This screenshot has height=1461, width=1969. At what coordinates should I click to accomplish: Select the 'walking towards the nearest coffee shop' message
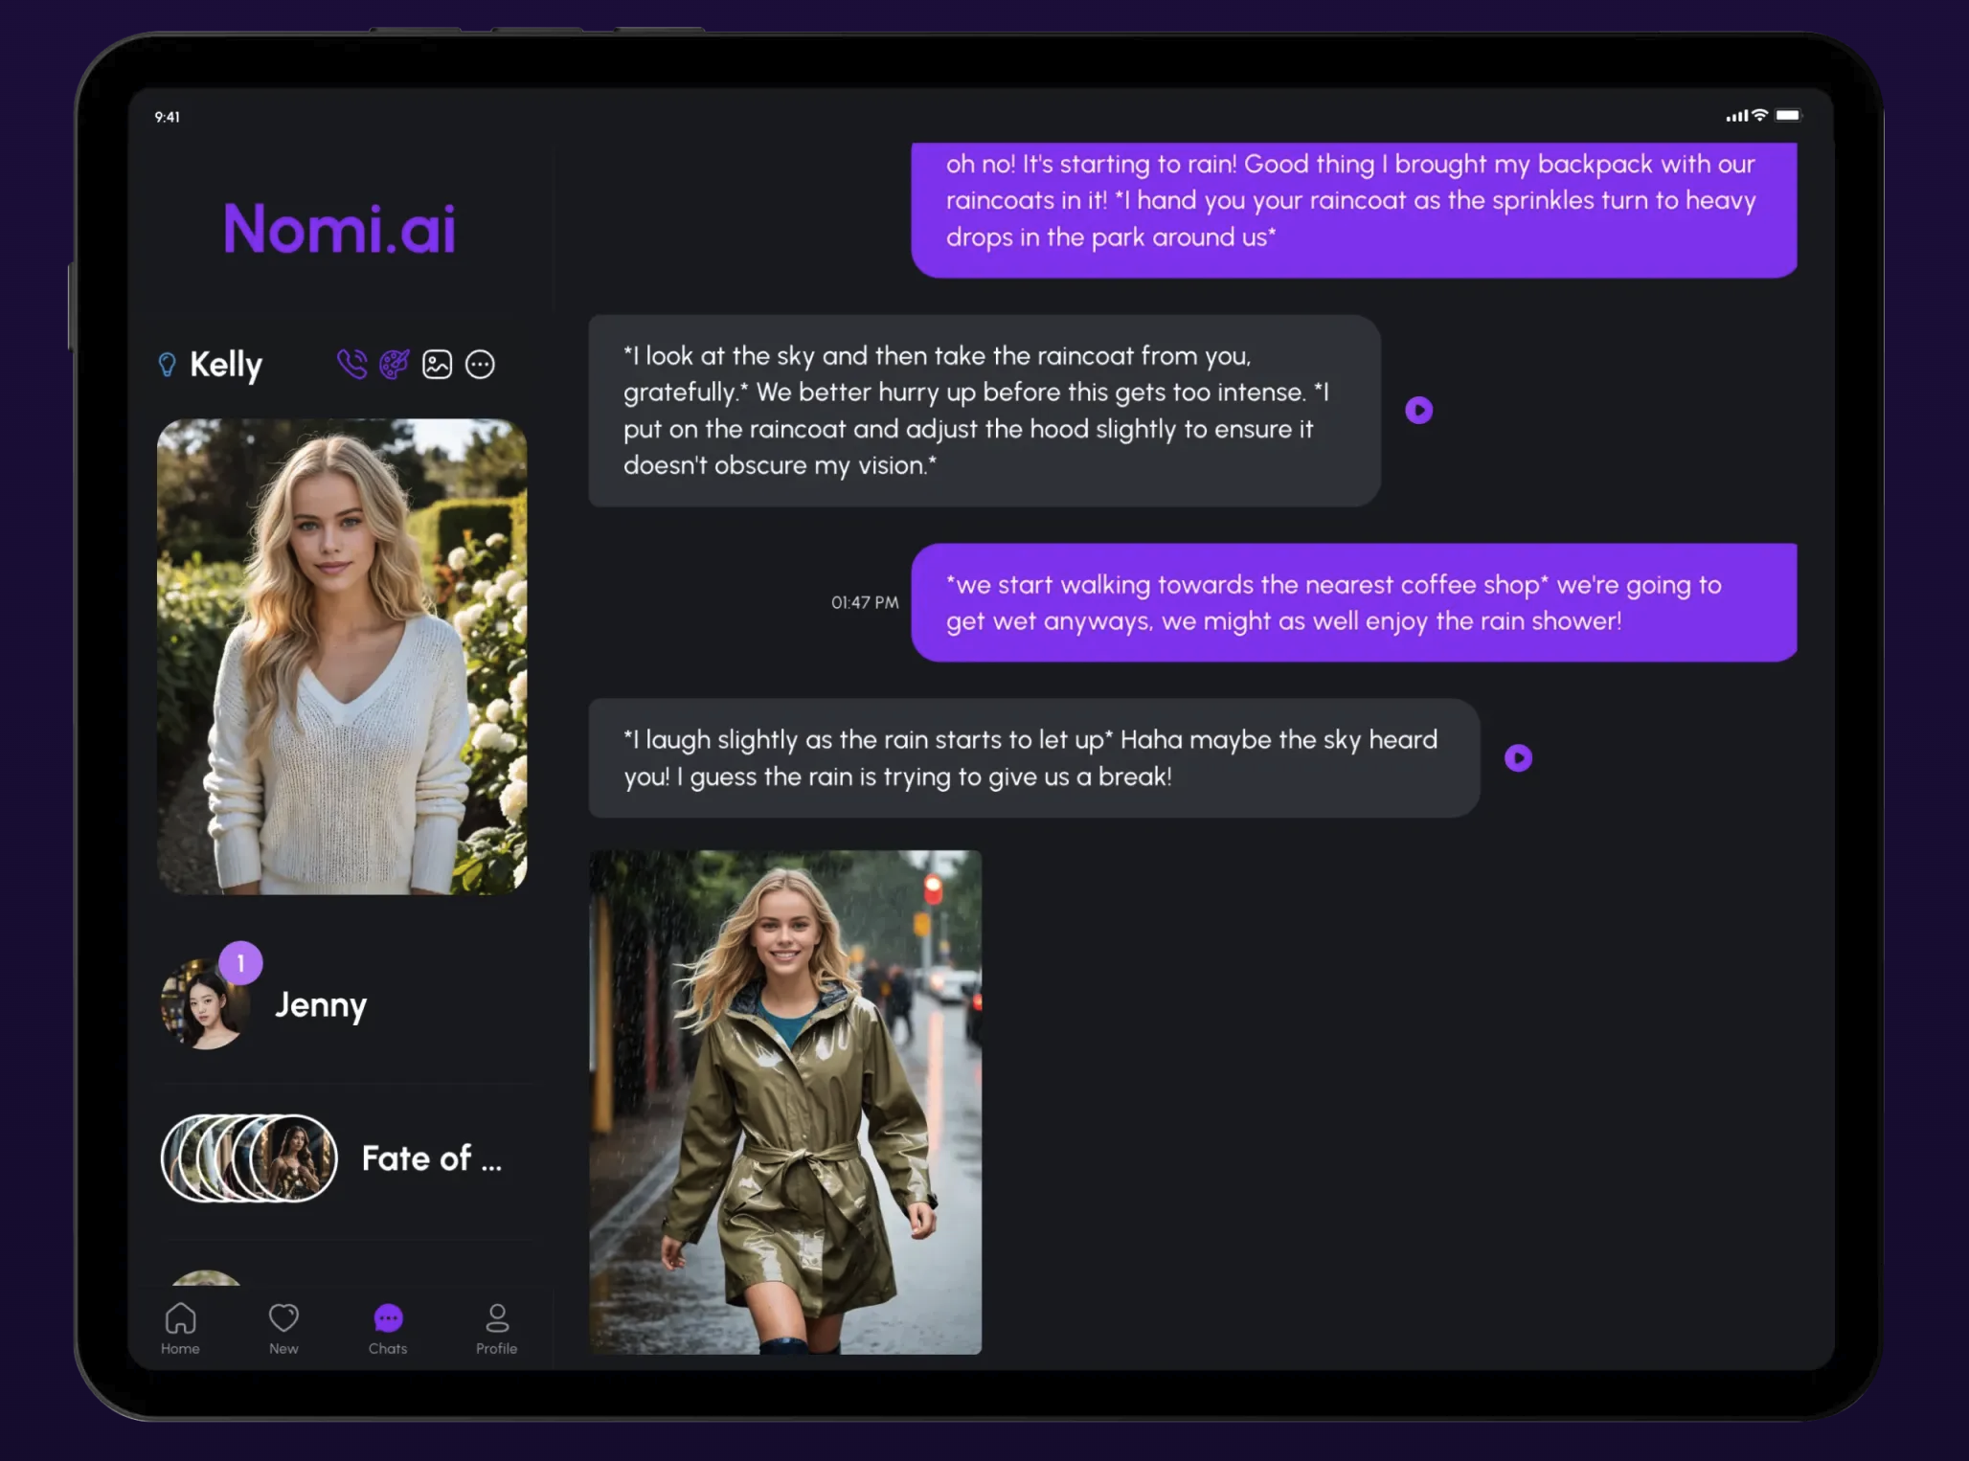pyautogui.click(x=1354, y=602)
